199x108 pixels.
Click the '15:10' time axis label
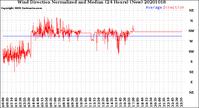click(116, 102)
